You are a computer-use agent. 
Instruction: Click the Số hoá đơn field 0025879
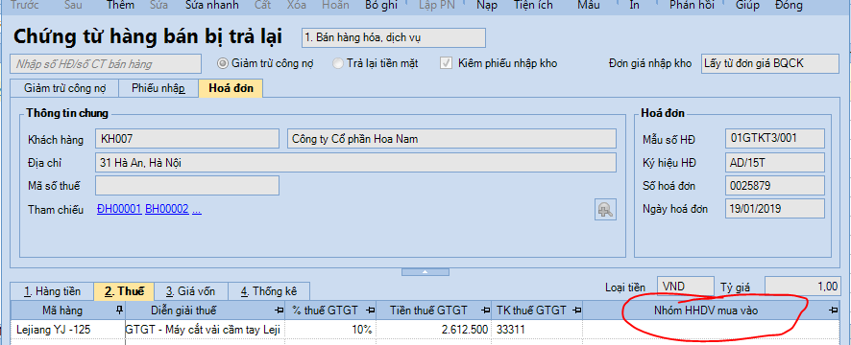[x=774, y=185]
